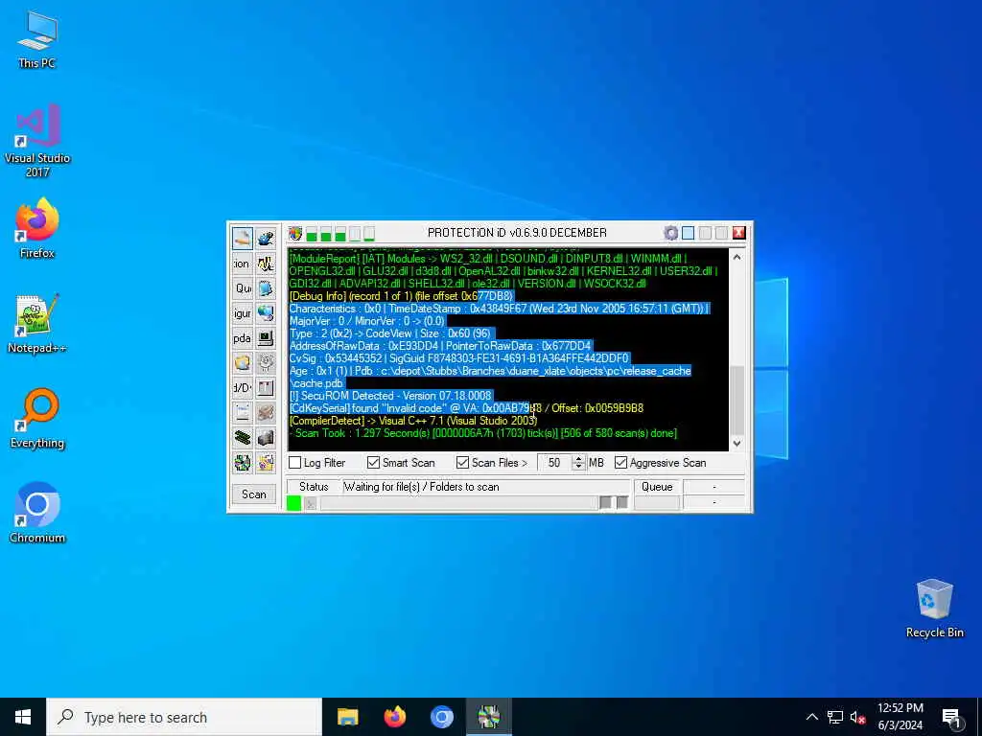
Task: Click the blue creature icon button
Action: click(x=266, y=239)
